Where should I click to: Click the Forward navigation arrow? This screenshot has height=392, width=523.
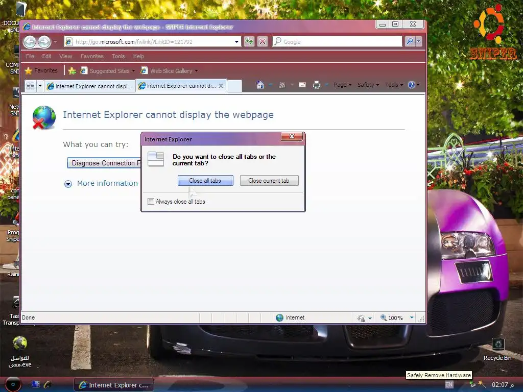tap(44, 42)
